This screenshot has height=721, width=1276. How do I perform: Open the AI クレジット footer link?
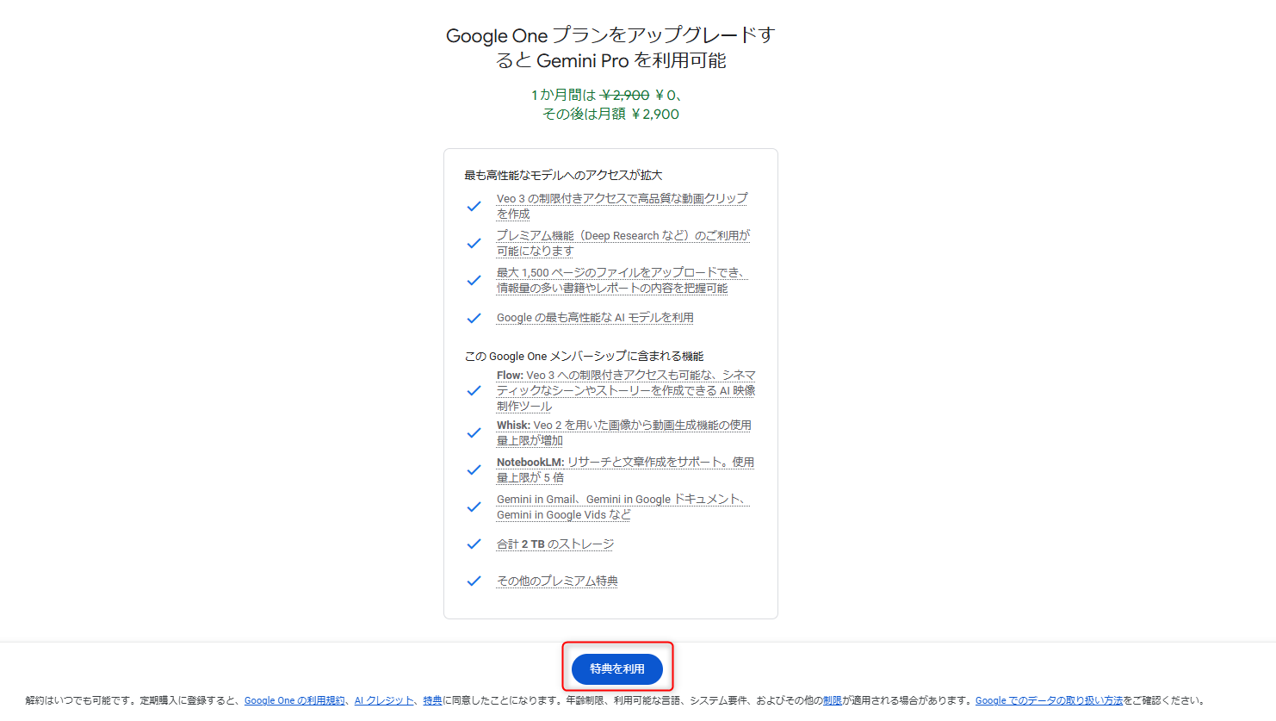point(384,700)
